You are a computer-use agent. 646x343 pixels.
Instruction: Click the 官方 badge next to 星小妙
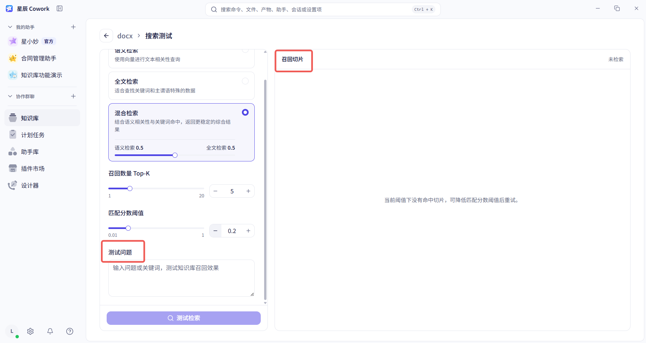(49, 41)
